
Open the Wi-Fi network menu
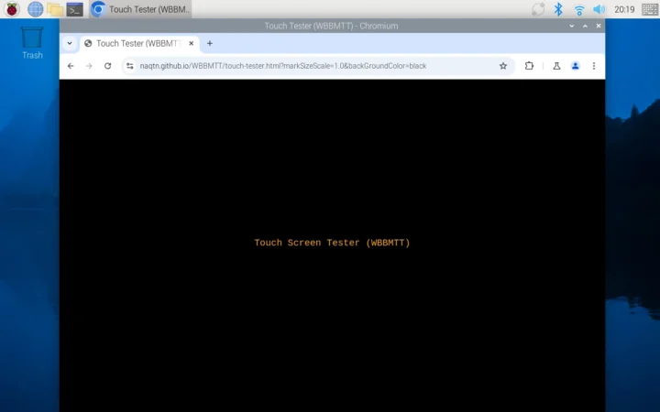click(579, 9)
